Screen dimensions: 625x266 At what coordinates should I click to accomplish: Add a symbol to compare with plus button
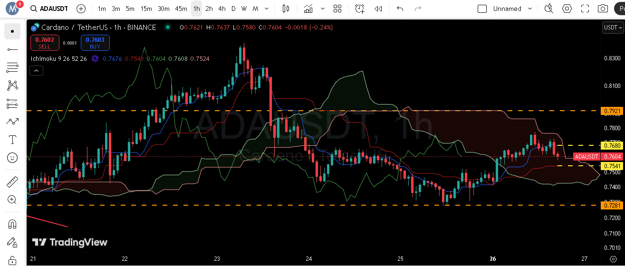coord(81,9)
